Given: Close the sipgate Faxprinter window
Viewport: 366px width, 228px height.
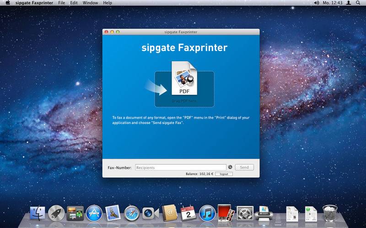Looking at the screenshot, I should 107,32.
